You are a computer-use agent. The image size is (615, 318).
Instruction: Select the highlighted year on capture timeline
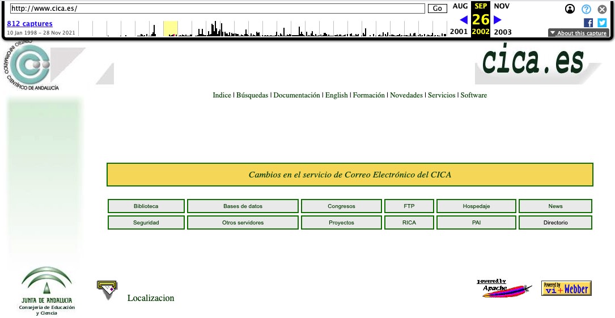(170, 28)
